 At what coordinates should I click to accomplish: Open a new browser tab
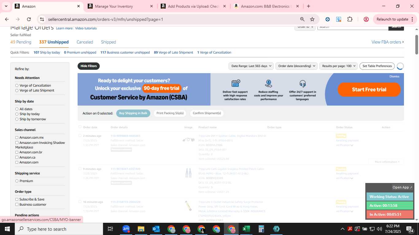(x=309, y=6)
